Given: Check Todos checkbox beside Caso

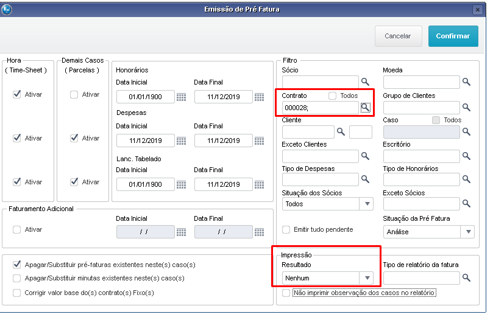Looking at the screenshot, I should [x=436, y=120].
